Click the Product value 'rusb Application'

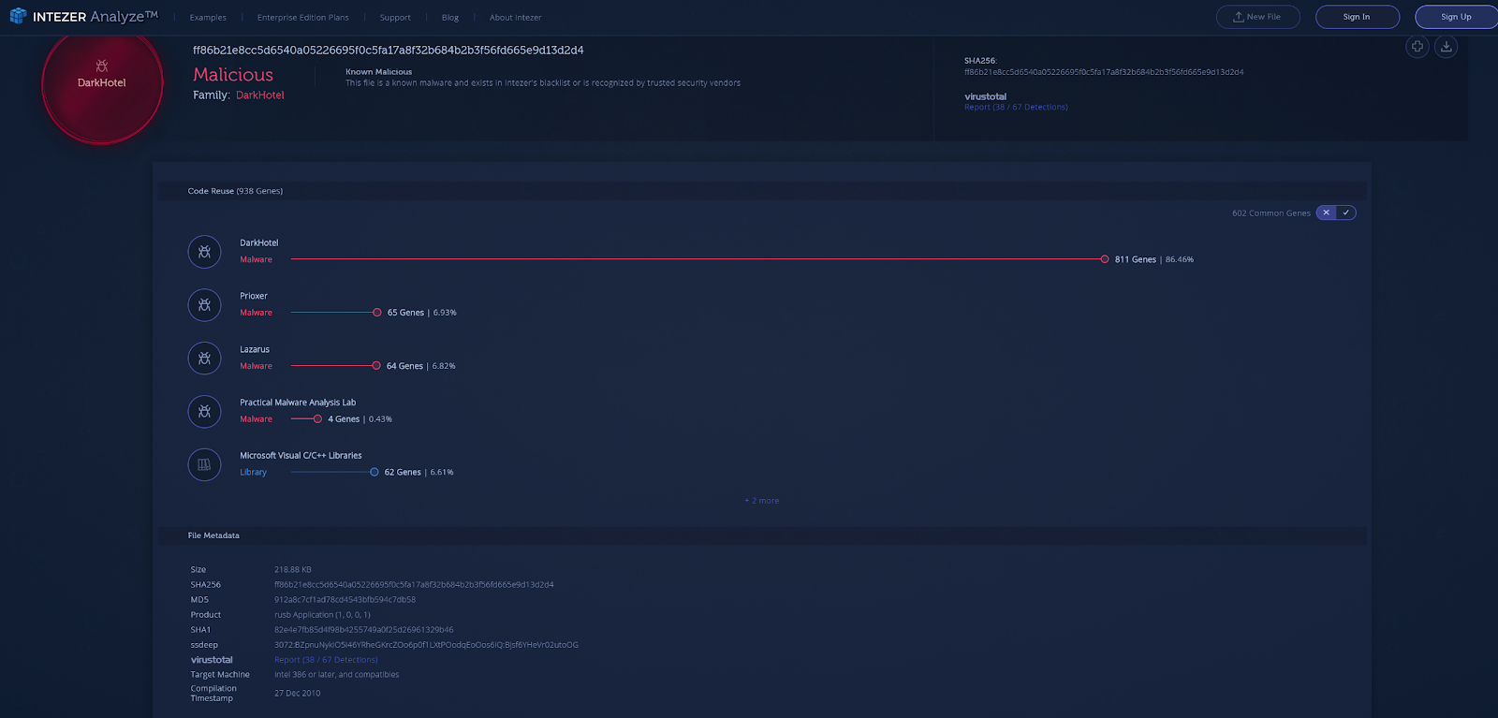click(322, 615)
